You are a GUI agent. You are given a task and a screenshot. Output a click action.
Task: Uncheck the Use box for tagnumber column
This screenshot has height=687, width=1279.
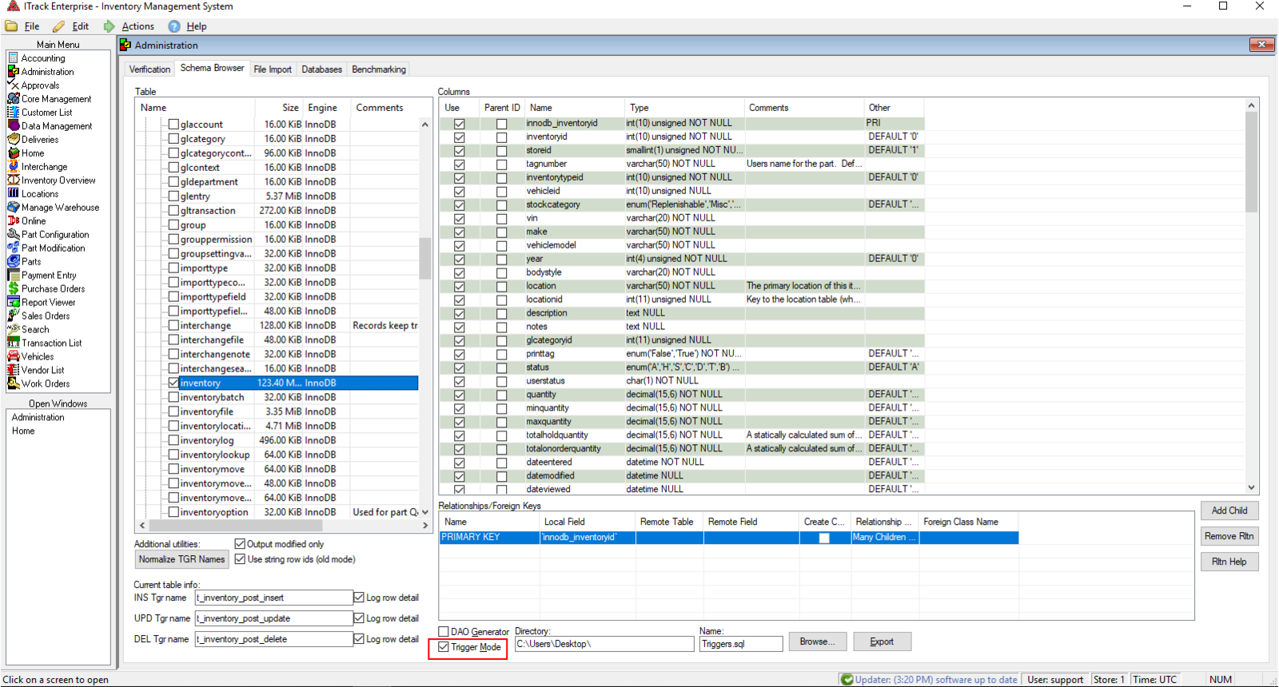(x=459, y=165)
